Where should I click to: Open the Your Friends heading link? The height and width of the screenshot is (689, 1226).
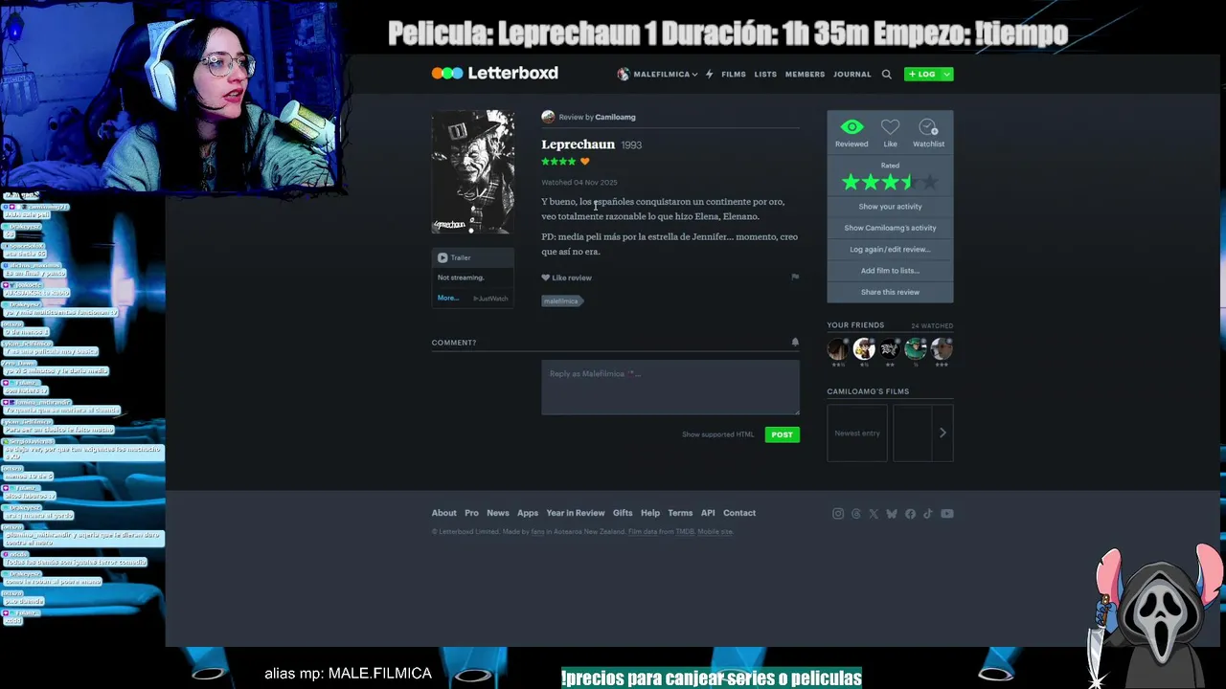pyautogui.click(x=855, y=325)
